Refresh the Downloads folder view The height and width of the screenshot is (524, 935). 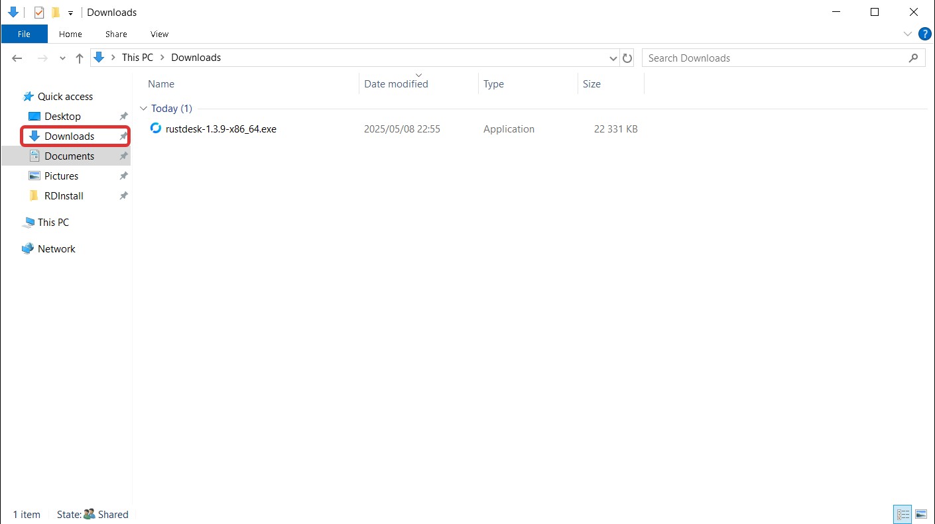[627, 58]
